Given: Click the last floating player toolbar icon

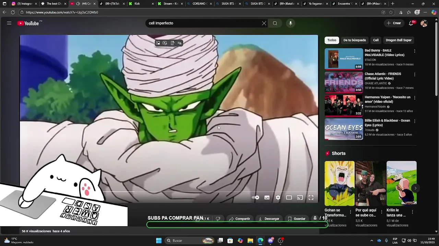Looking at the screenshot, I should pos(180,43).
